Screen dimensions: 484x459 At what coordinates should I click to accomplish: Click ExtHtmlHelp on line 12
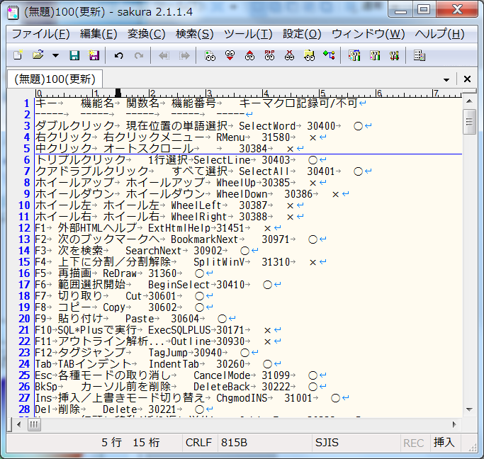(179, 228)
